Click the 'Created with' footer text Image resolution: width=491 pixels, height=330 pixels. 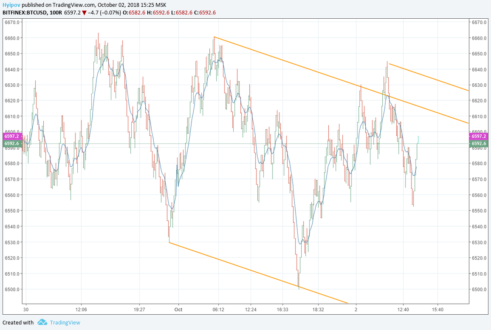pyautogui.click(x=18, y=322)
